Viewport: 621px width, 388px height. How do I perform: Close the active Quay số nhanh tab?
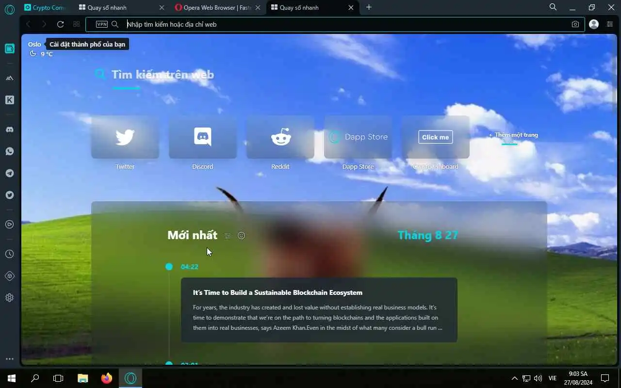[351, 7]
